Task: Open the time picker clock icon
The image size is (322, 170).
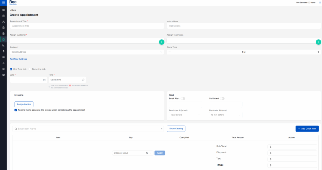Action: click(x=83, y=80)
